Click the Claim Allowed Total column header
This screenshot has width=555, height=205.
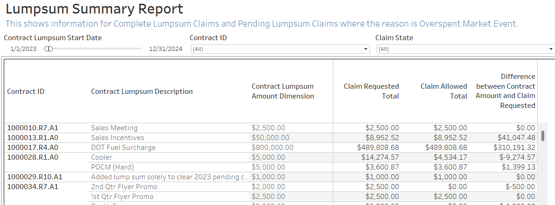click(443, 92)
